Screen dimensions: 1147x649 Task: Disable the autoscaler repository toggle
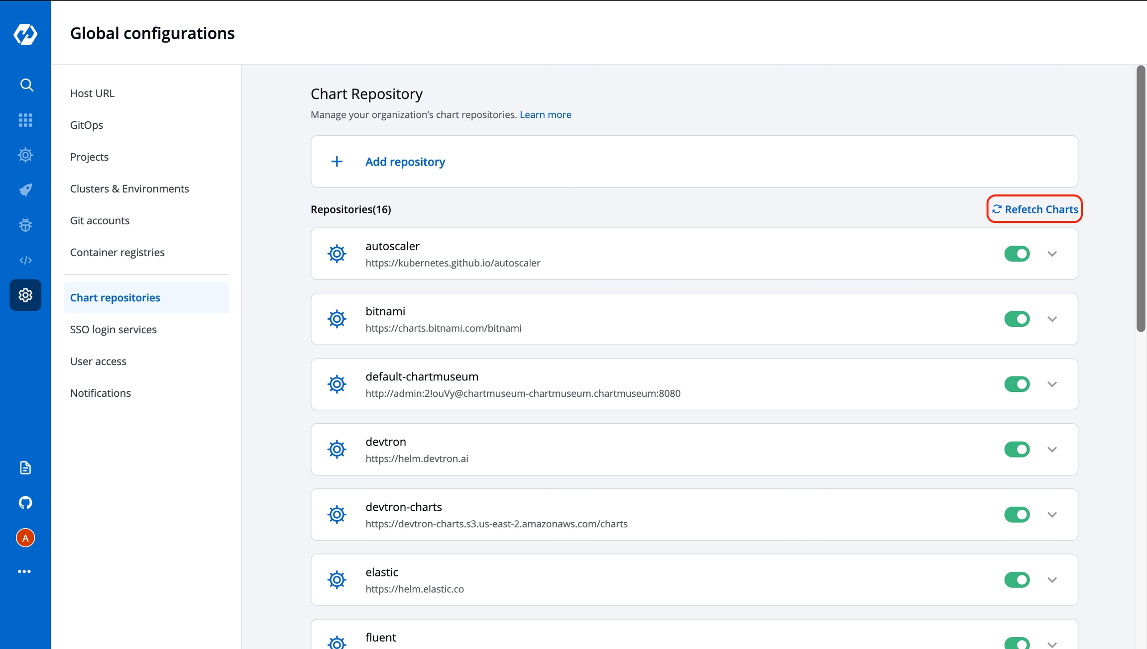(1017, 254)
